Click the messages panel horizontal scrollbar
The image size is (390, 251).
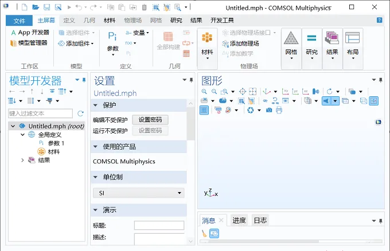click(264, 241)
